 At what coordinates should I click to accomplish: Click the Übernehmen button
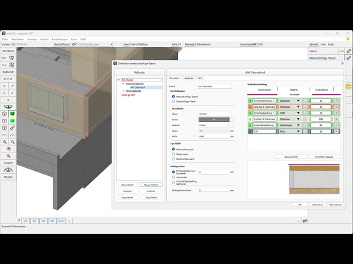tap(335, 205)
